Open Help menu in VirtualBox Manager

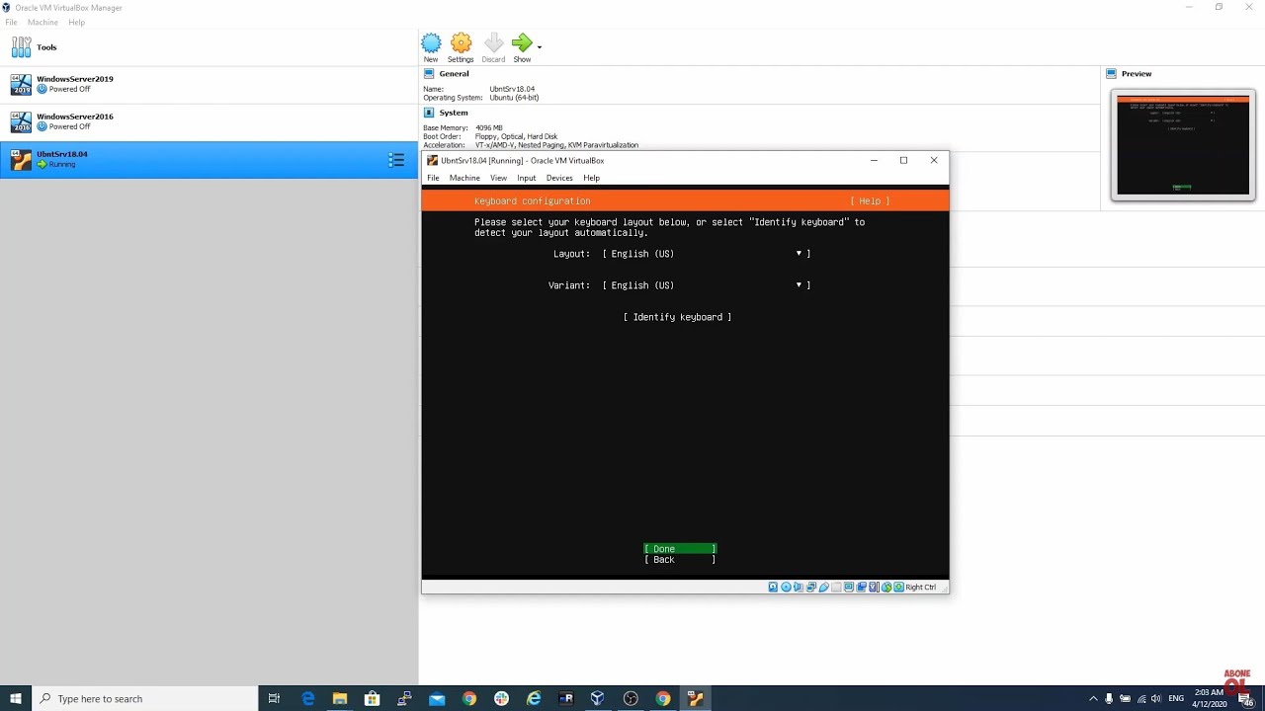tap(76, 22)
